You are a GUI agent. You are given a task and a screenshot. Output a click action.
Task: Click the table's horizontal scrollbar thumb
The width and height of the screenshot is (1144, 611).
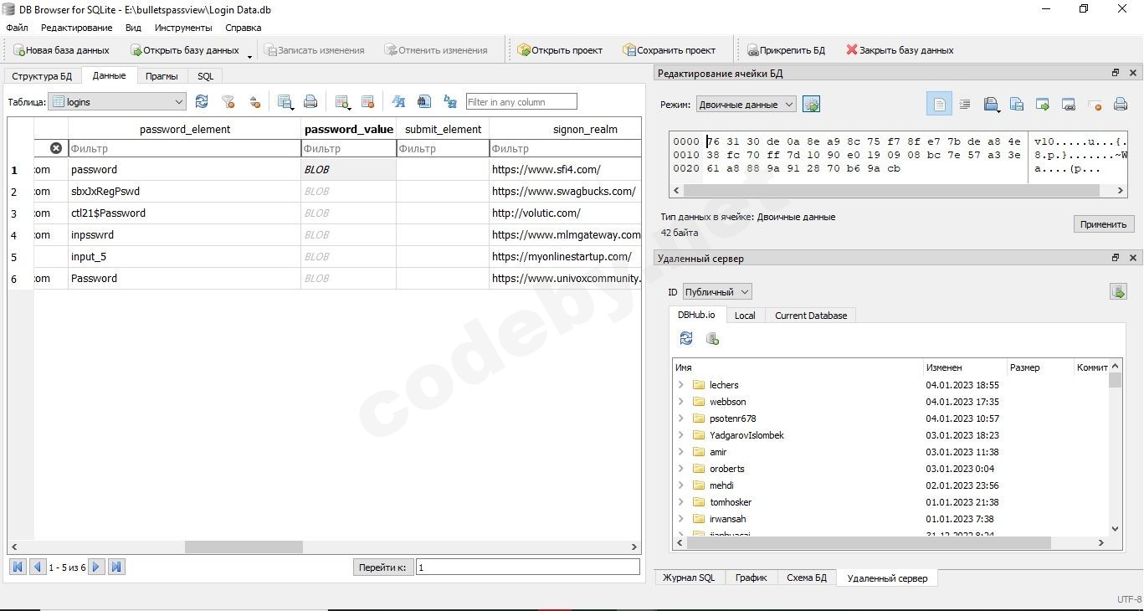tap(244, 547)
